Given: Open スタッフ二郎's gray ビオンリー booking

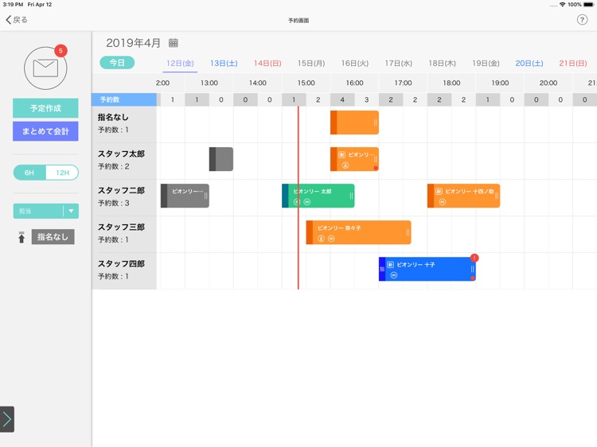Looking at the screenshot, I should point(185,196).
